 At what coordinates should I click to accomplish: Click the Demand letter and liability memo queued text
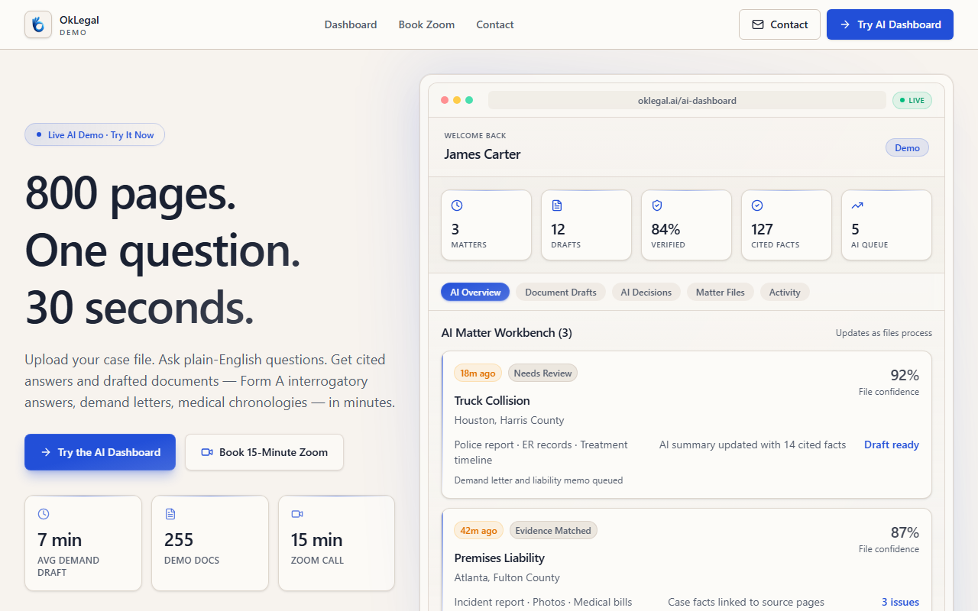[x=539, y=480]
